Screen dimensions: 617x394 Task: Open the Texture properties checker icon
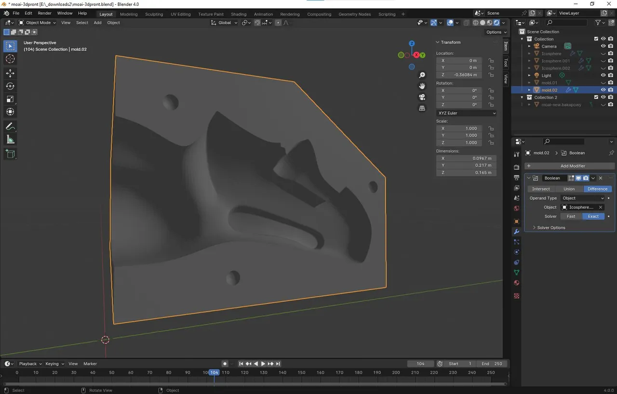pyautogui.click(x=517, y=296)
